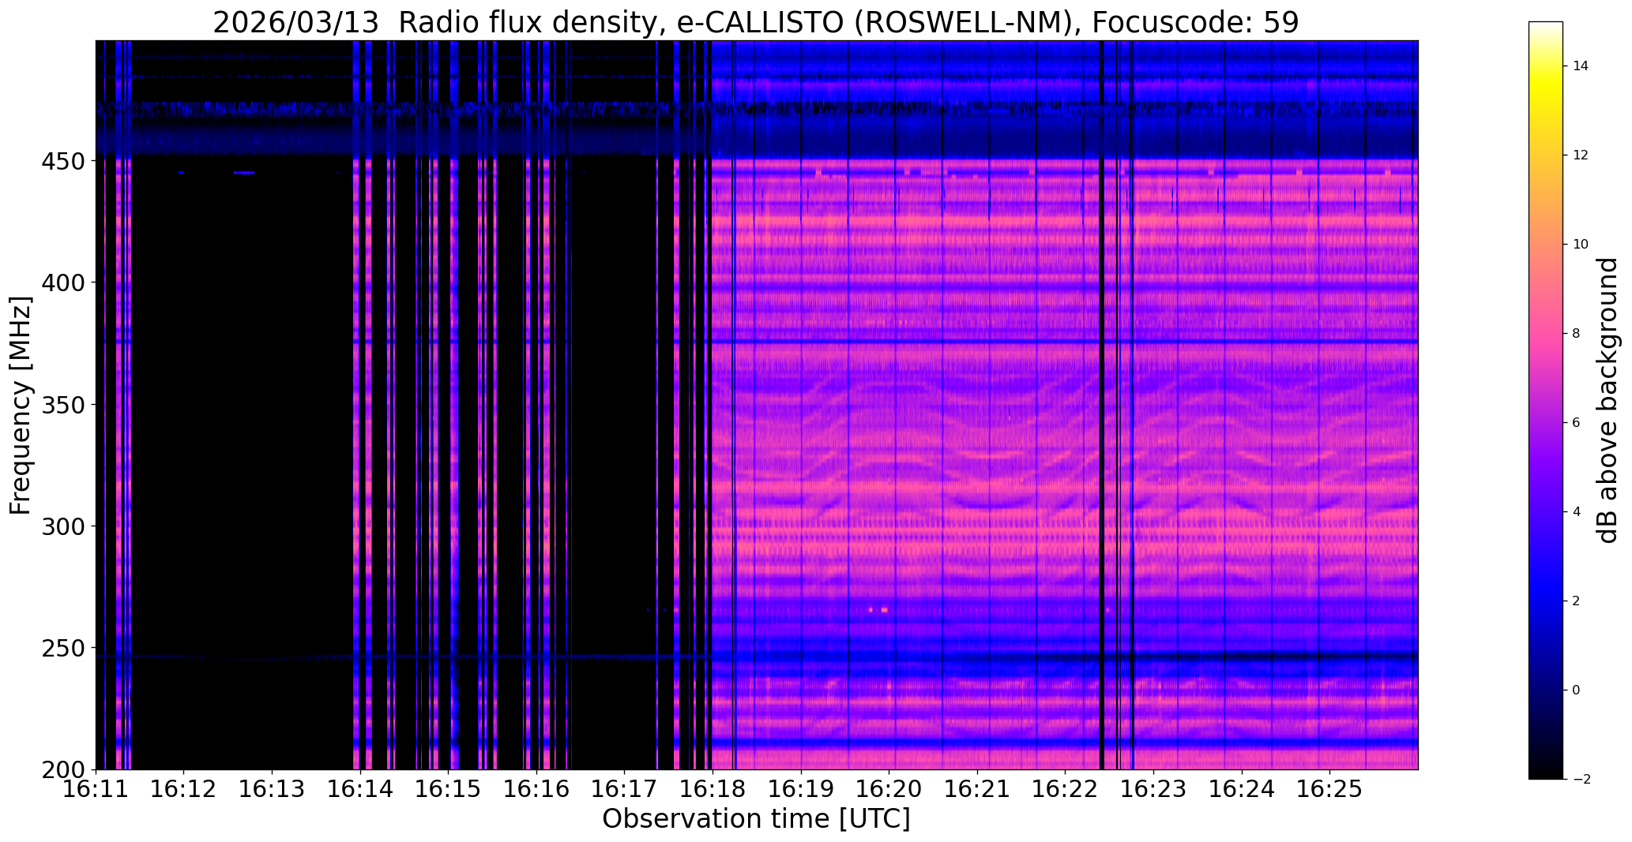Click the 16:25 time tick label
Viewport: 1632px width, 842px height.
[1330, 788]
